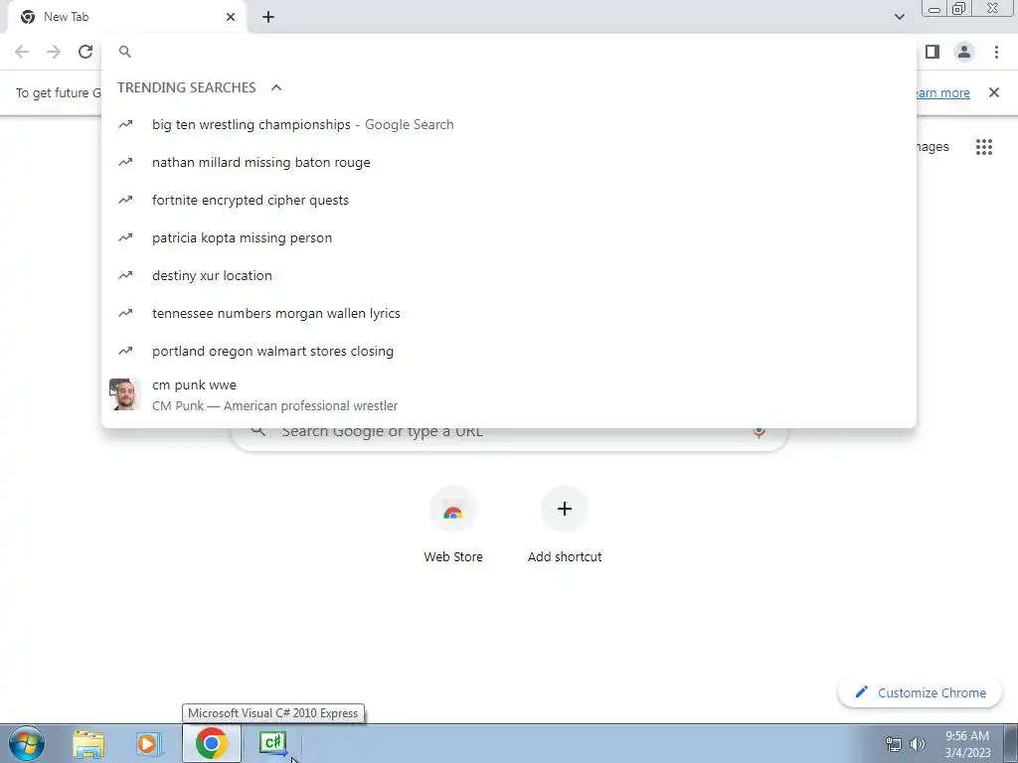
Task: Click the New Tab page search magnifier
Action: pyautogui.click(x=257, y=431)
